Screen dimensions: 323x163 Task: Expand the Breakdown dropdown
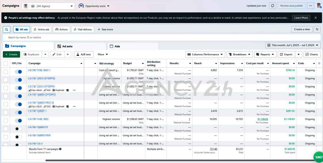[x=240, y=55]
